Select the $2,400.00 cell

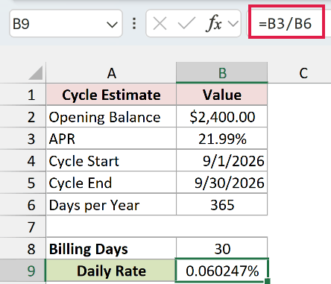222,117
